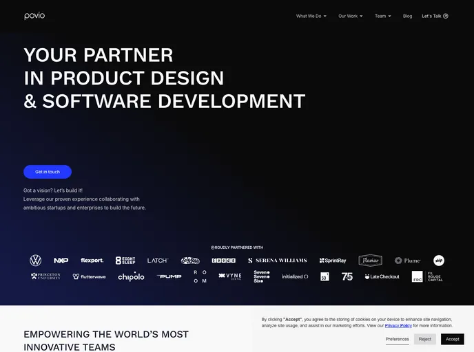The image size is (474, 352).
Task: Click Empowering the World's Most Innovative Teams heading
Action: pyautogui.click(x=106, y=340)
